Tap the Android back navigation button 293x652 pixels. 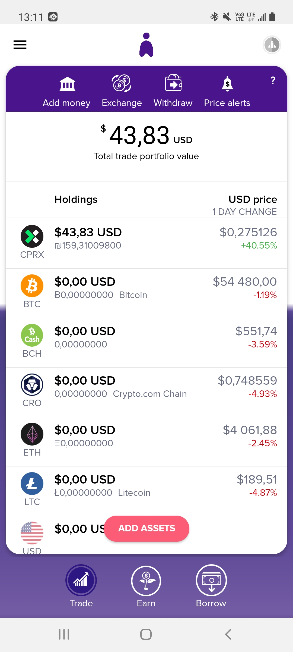click(228, 634)
